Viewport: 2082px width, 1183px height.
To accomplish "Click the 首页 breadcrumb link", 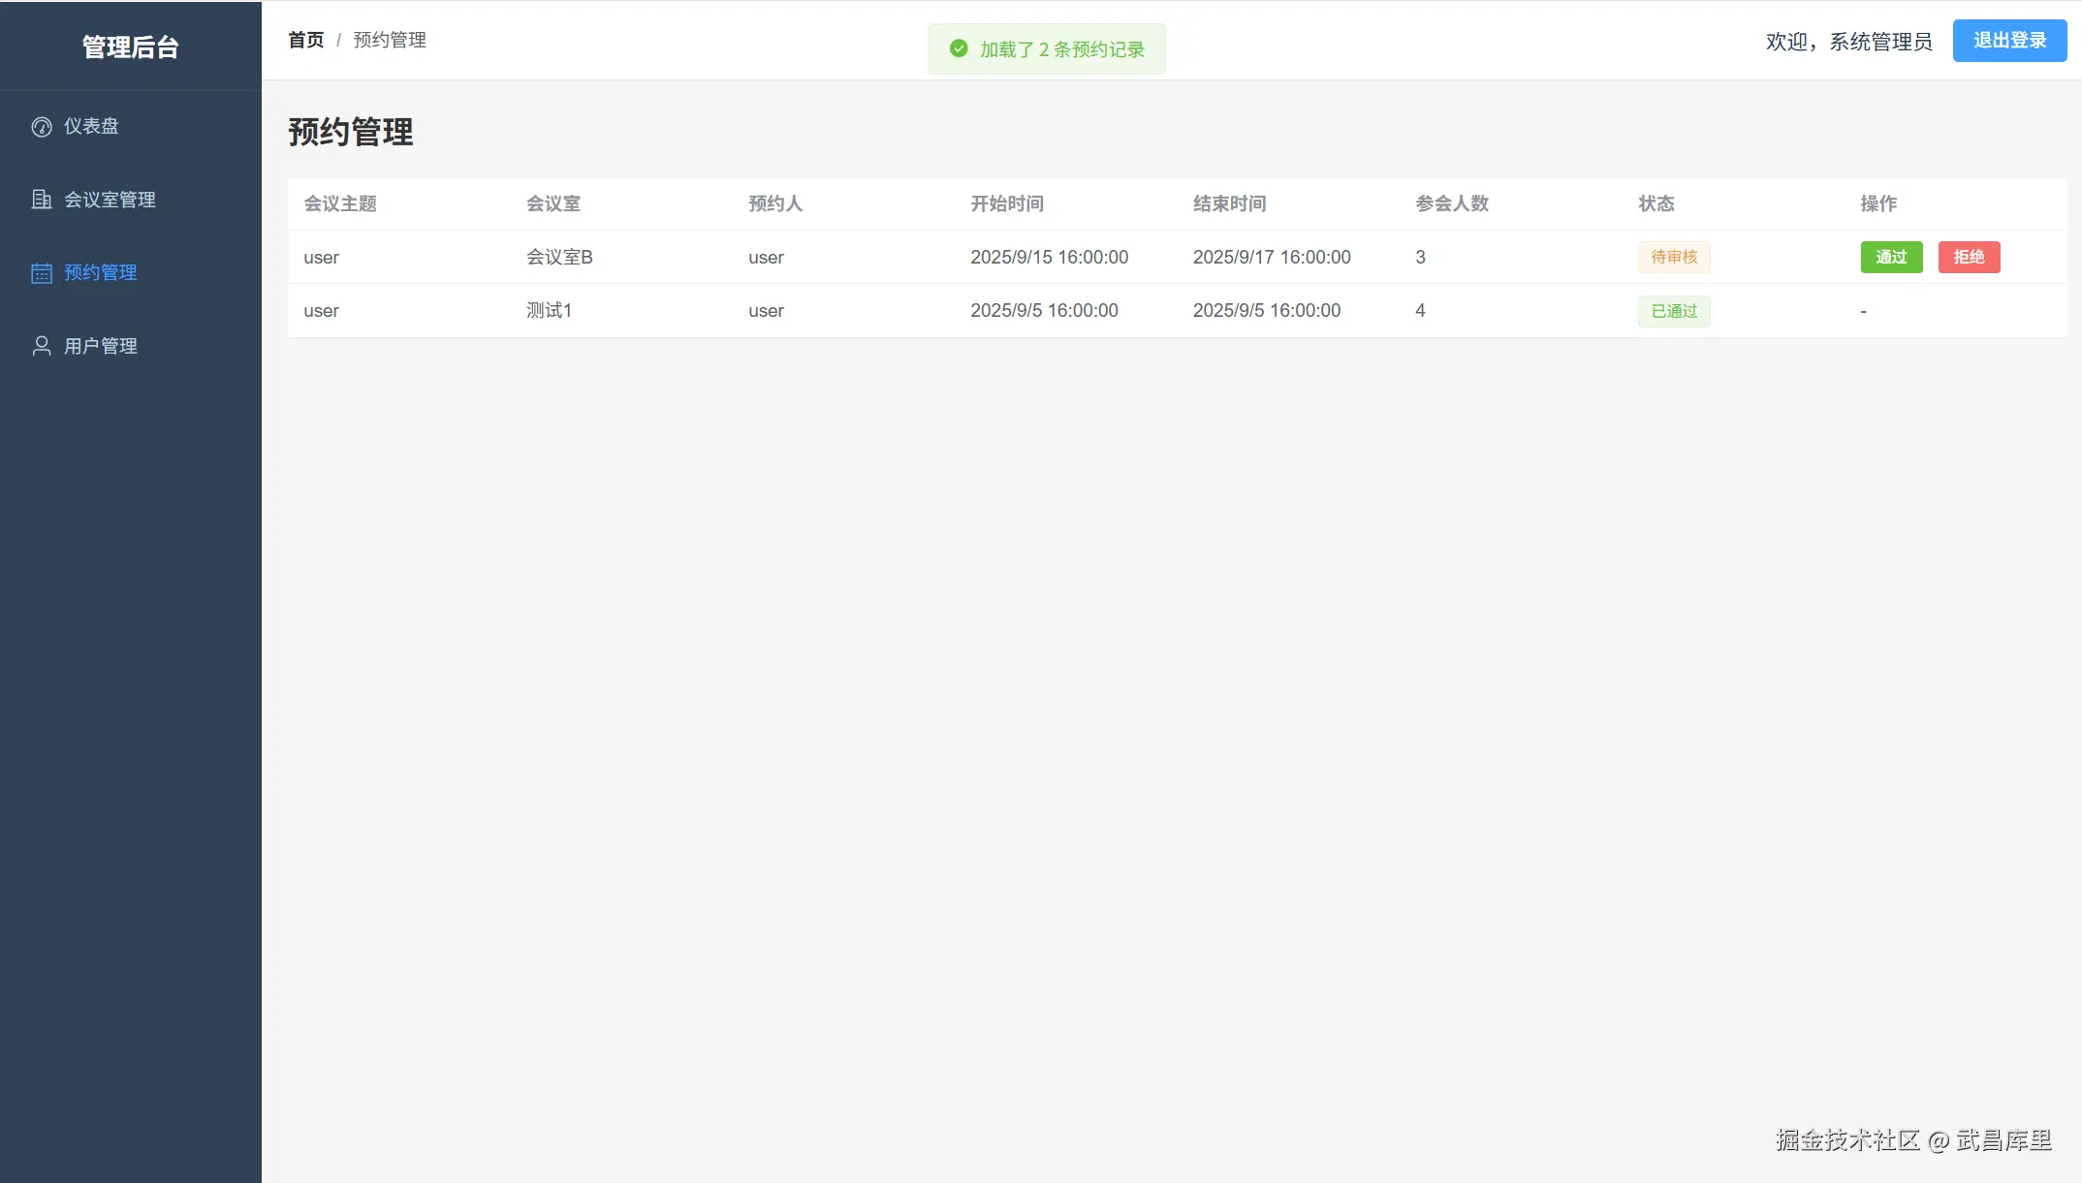I will 306,40.
